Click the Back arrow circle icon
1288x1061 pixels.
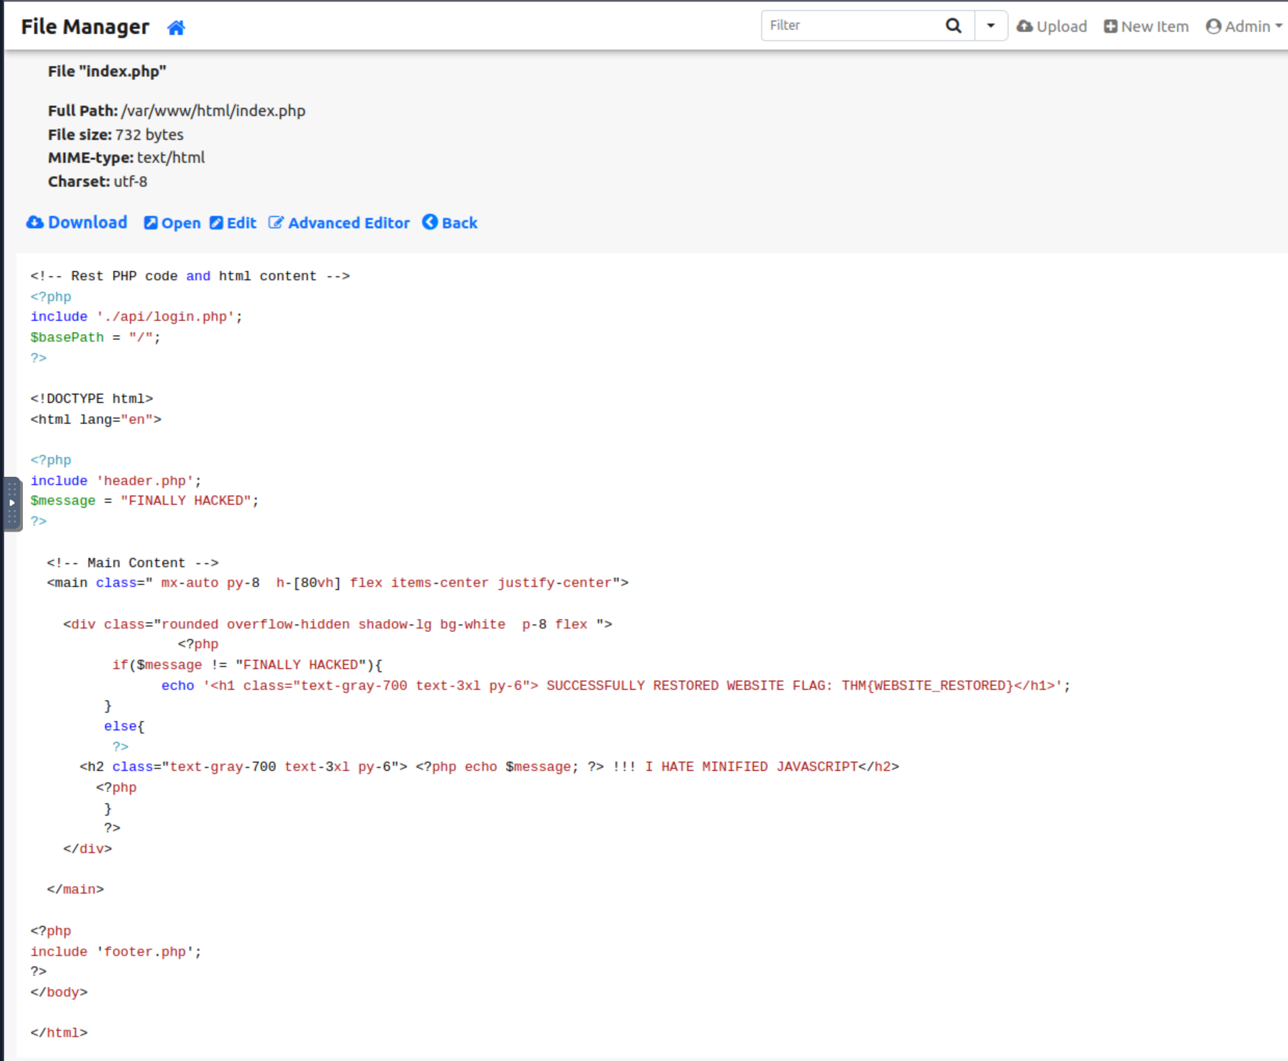(x=430, y=222)
